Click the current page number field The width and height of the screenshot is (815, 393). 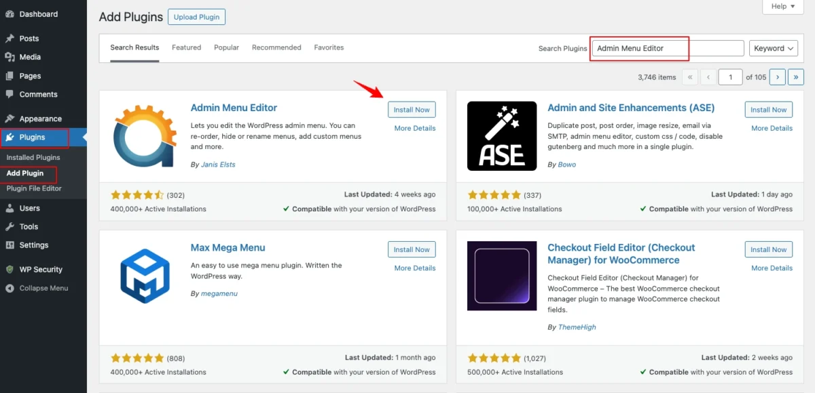point(731,77)
